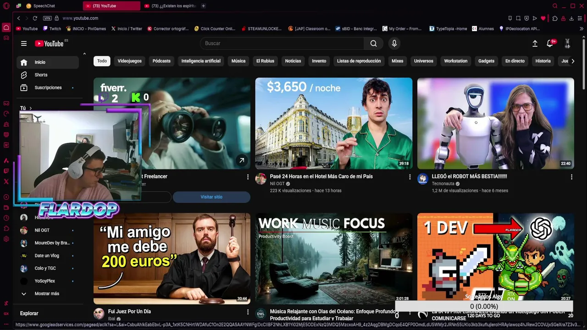
Task: Select the Videojuegos filter chip
Action: pyautogui.click(x=129, y=61)
